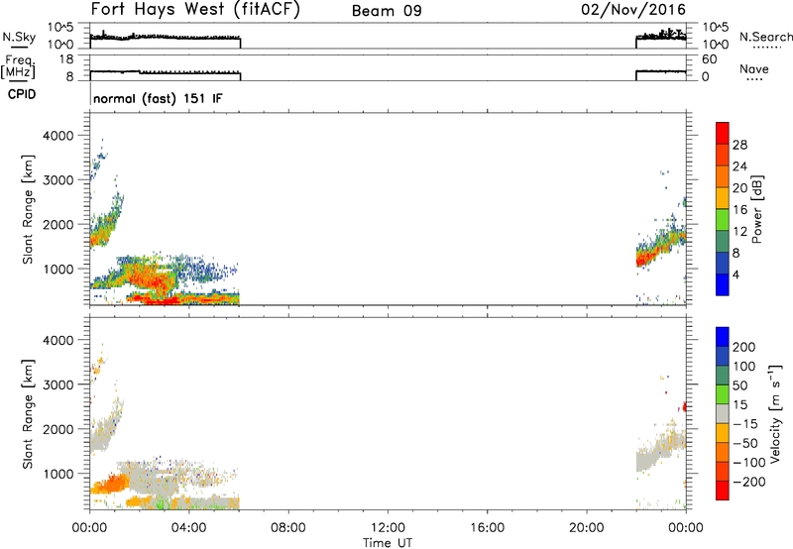Viewport: 793px width, 549px height.
Task: Click the 'normal (fast) 151 IF' text
Action: click(x=158, y=98)
